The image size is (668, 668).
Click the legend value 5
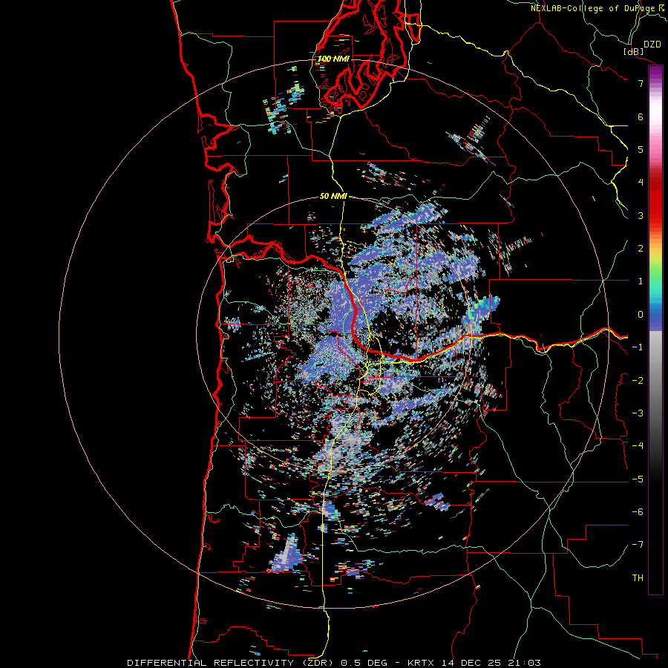(641, 149)
